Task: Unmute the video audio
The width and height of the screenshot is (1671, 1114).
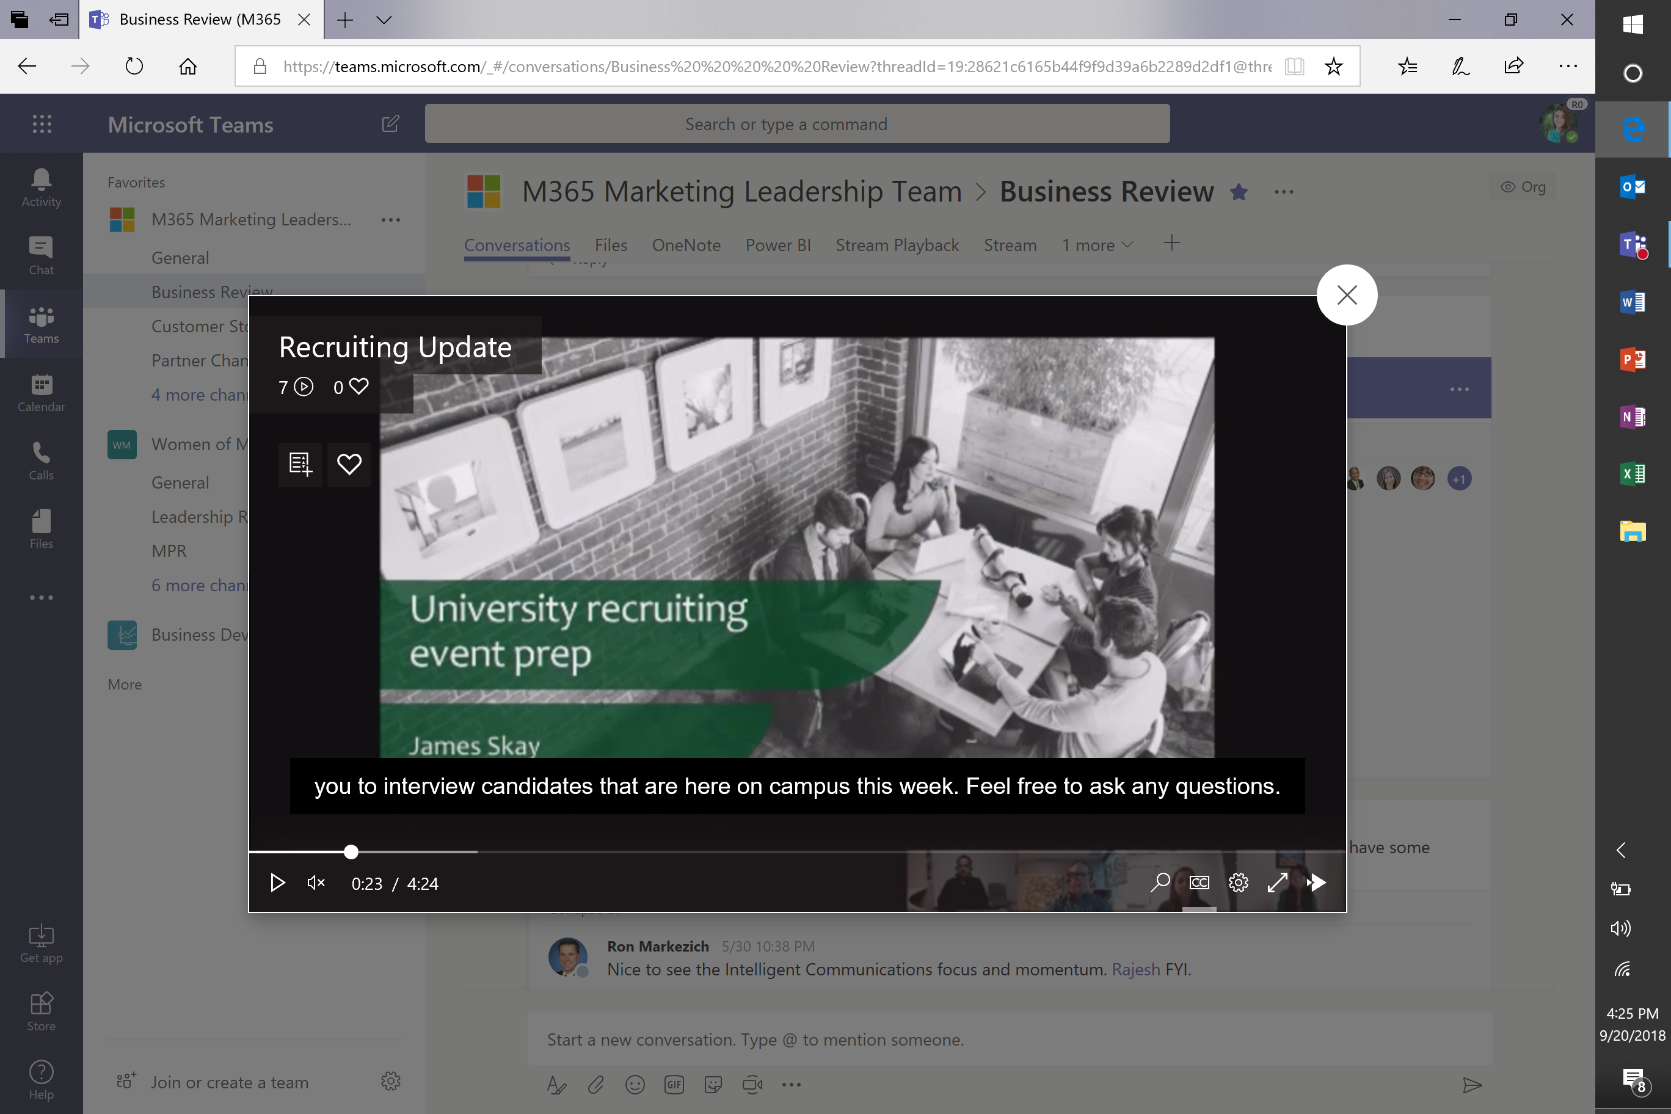Action: point(316,883)
